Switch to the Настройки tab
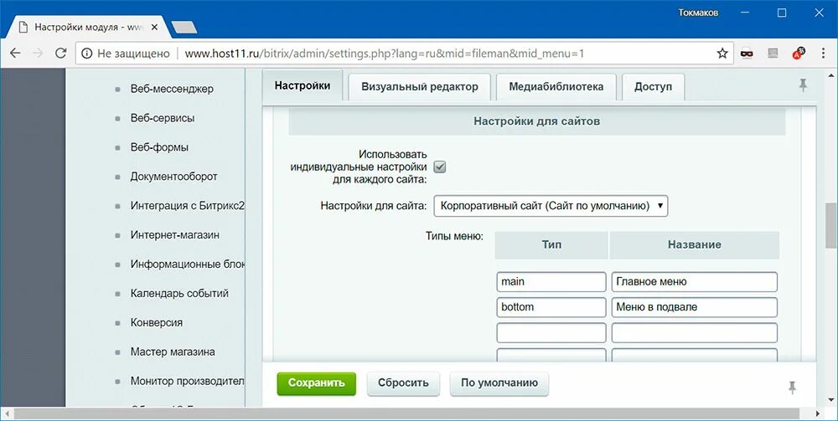Viewport: 838px width, 421px height. 303,86
